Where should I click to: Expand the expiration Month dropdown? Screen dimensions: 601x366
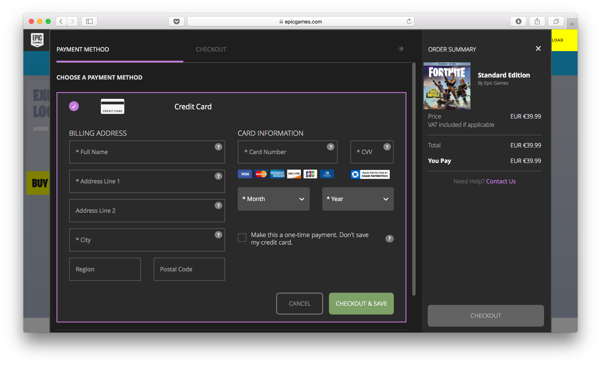coord(274,199)
